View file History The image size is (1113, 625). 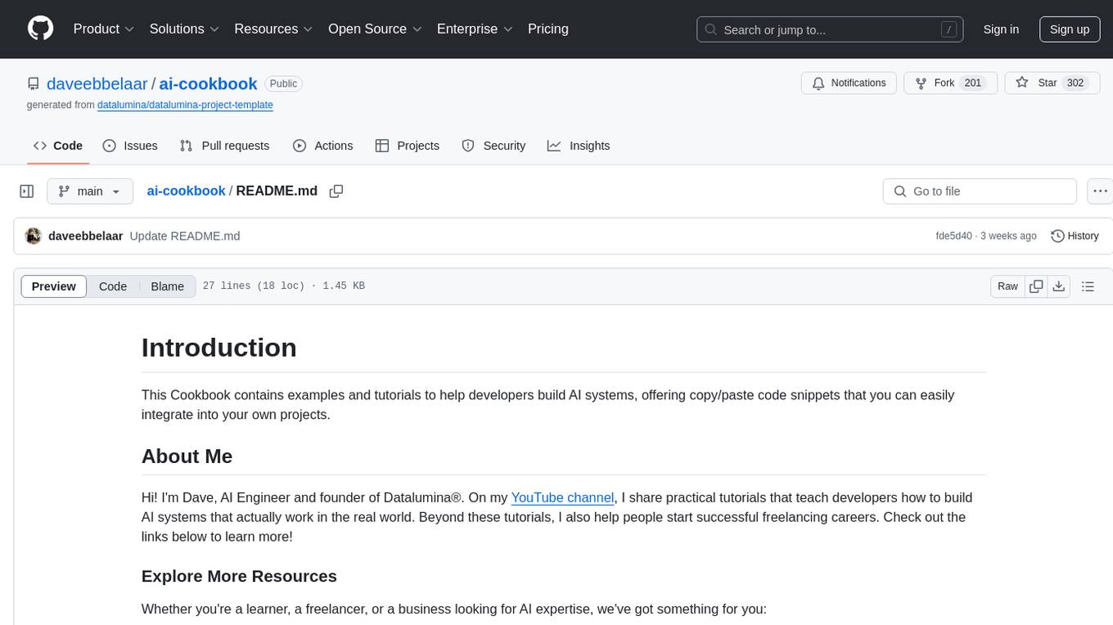tap(1075, 236)
